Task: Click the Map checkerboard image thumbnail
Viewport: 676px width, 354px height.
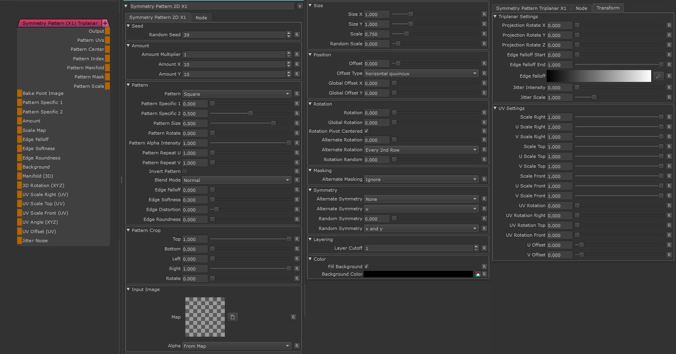Action: pyautogui.click(x=205, y=317)
